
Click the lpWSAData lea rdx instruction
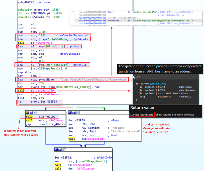pyautogui.click(x=53, y=39)
